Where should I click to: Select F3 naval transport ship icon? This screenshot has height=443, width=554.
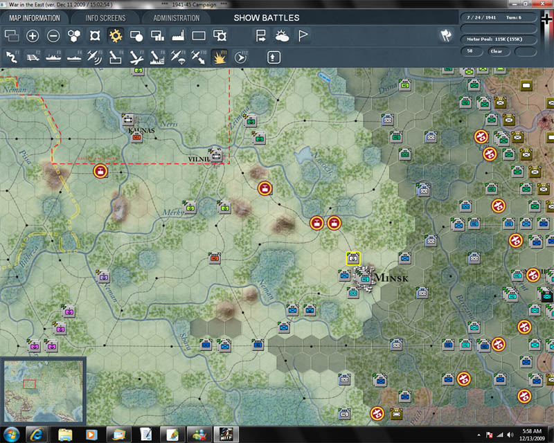click(53, 57)
